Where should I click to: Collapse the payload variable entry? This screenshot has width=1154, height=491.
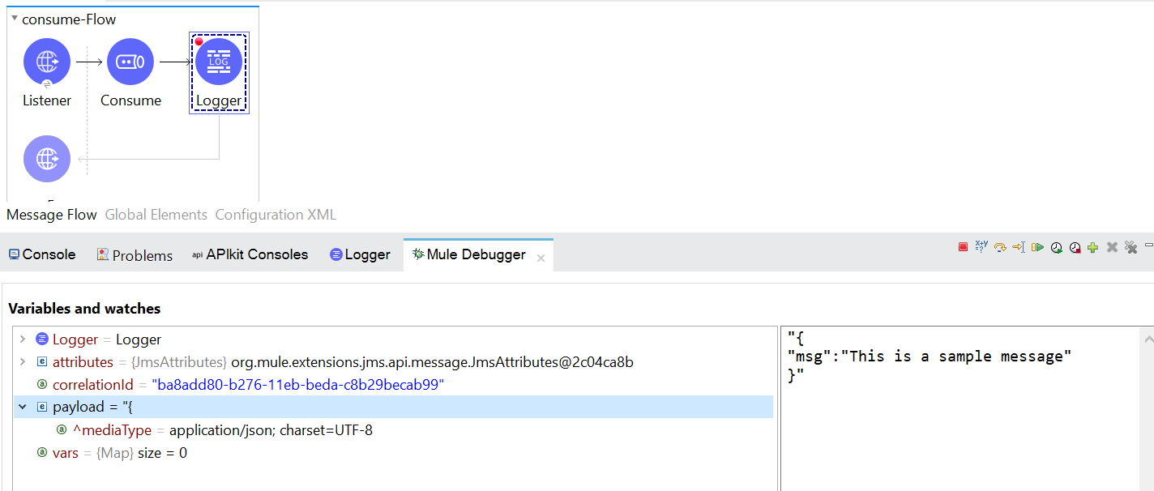22,407
